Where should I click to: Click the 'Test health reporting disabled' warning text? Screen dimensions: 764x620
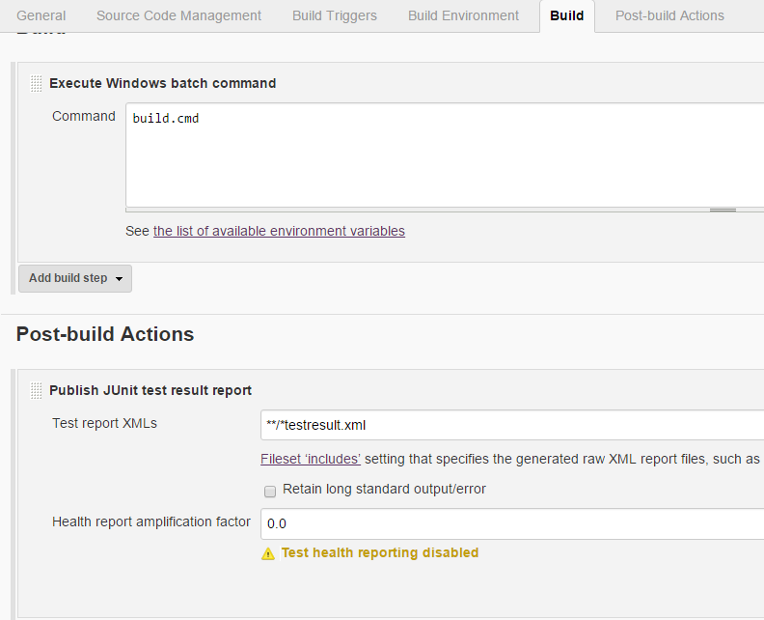tap(380, 552)
